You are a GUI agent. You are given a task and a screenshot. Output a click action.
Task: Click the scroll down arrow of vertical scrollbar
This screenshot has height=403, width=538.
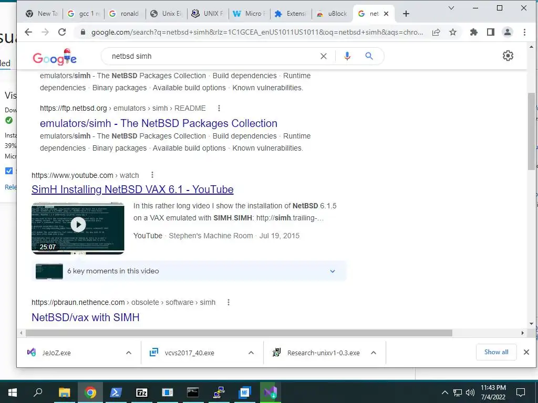point(531,323)
